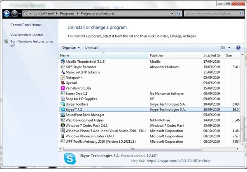Open View installed updates link

(x=27, y=35)
